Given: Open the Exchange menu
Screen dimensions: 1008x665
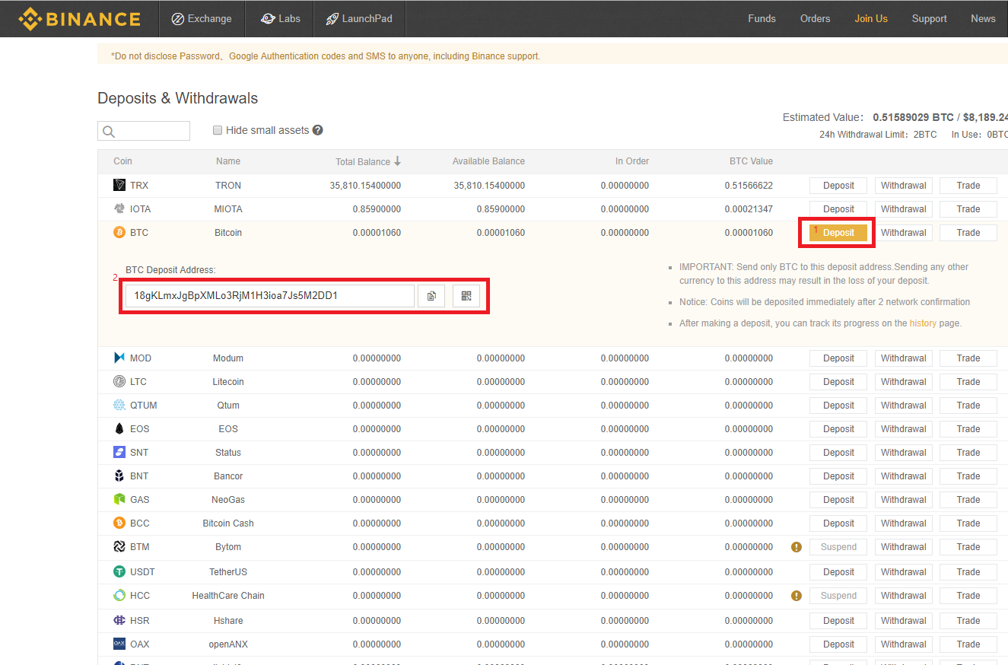Looking at the screenshot, I should click(202, 19).
